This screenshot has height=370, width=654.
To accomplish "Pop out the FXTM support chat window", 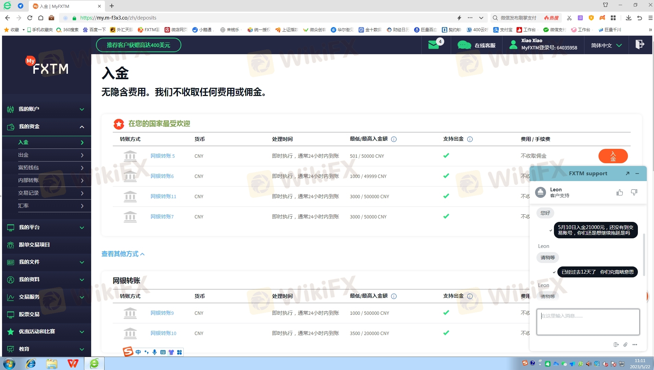I will [x=628, y=174].
